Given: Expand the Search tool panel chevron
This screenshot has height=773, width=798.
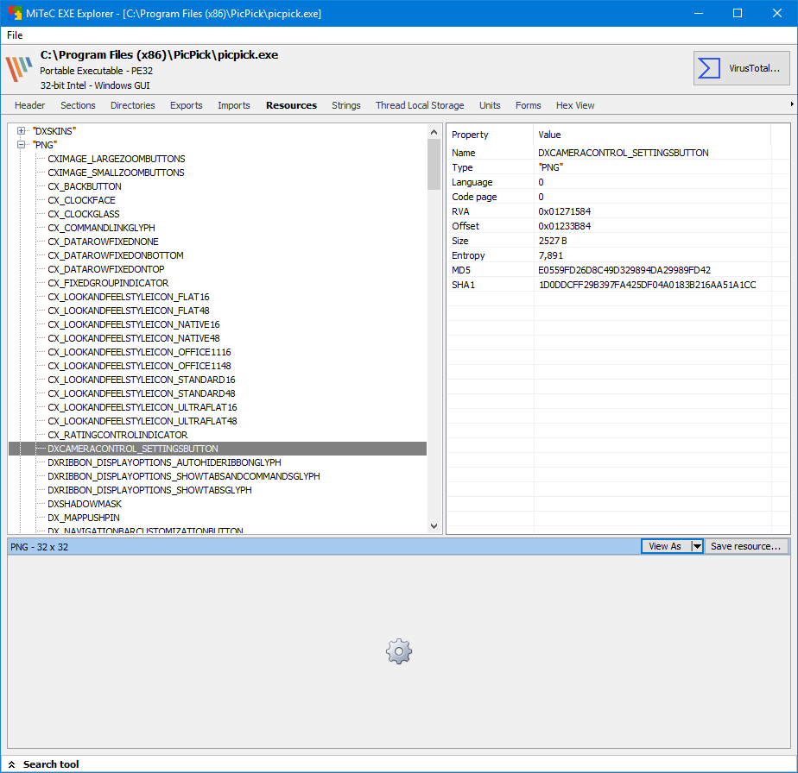Looking at the screenshot, I should 12,764.
